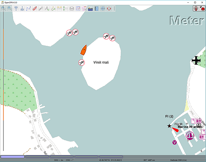Click the SOG readout in status bar

pyautogui.click(x=59, y=160)
